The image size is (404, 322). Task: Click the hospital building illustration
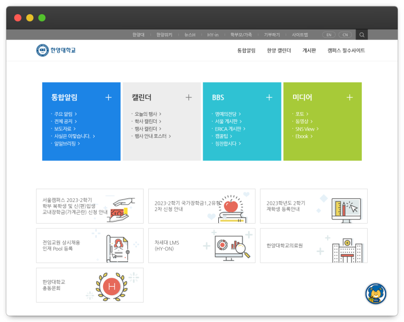348,250
